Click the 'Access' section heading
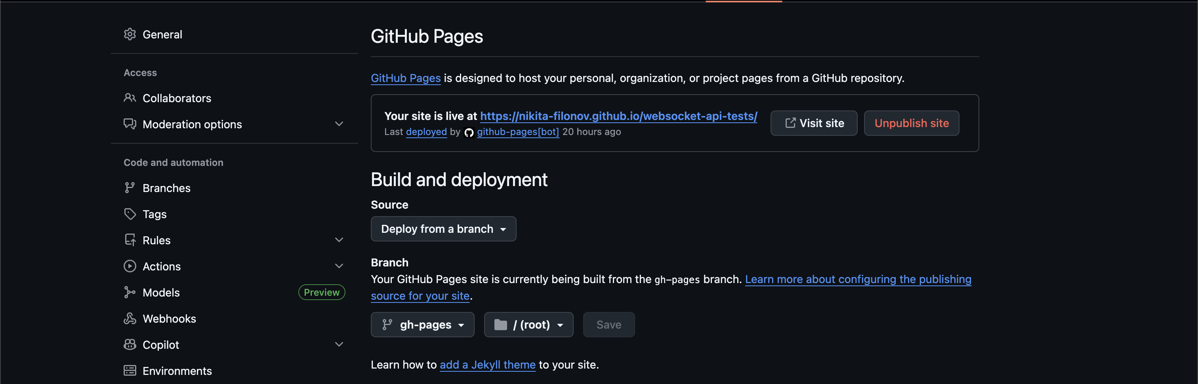Viewport: 1198px width, 384px height. click(x=140, y=72)
